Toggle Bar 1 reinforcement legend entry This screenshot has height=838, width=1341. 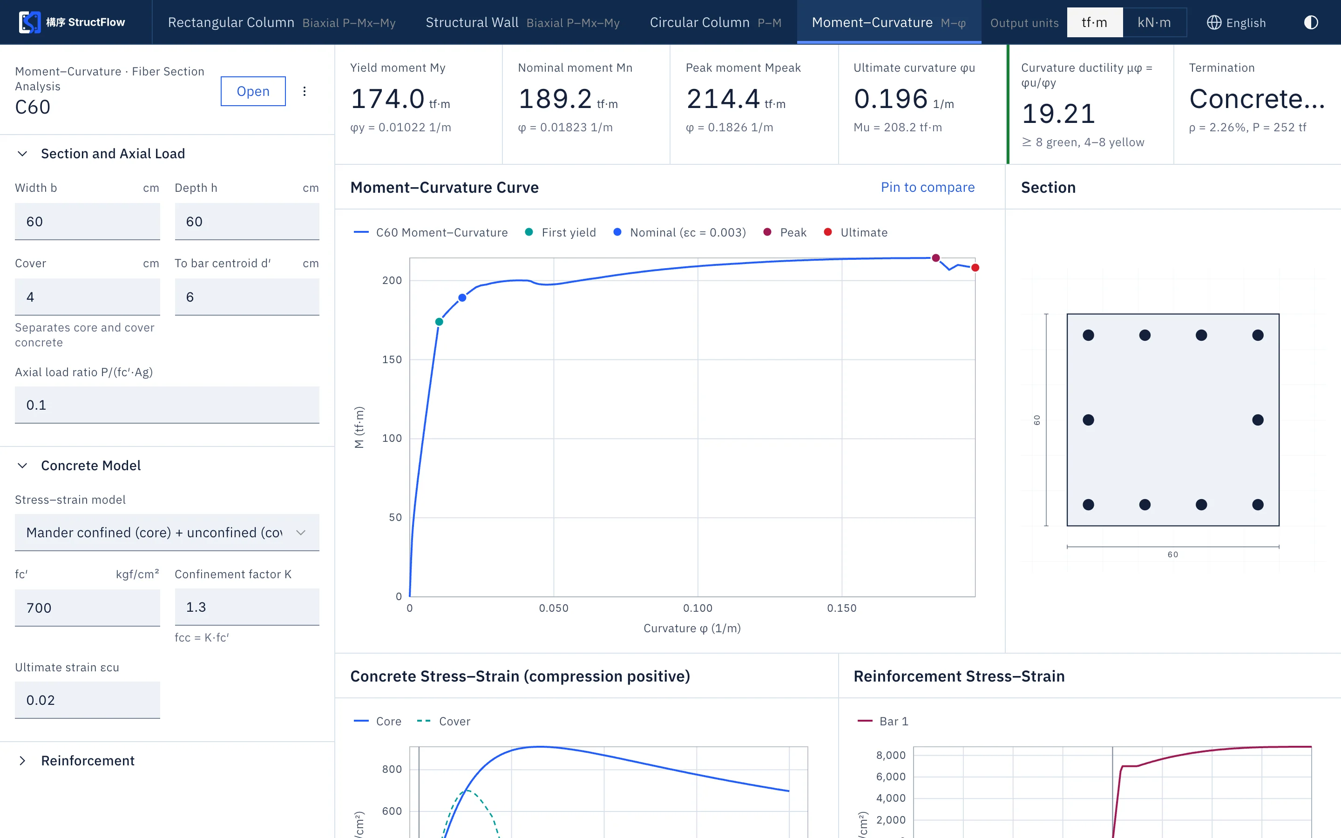click(883, 721)
